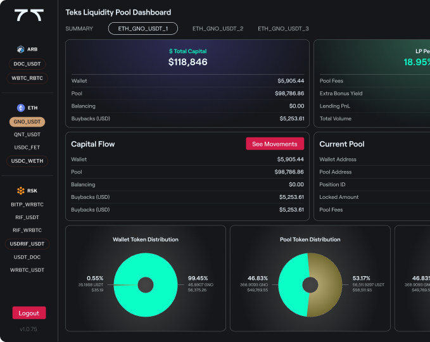This screenshot has width=430, height=342.
Task: Click the ETH network icon
Action: (20, 108)
